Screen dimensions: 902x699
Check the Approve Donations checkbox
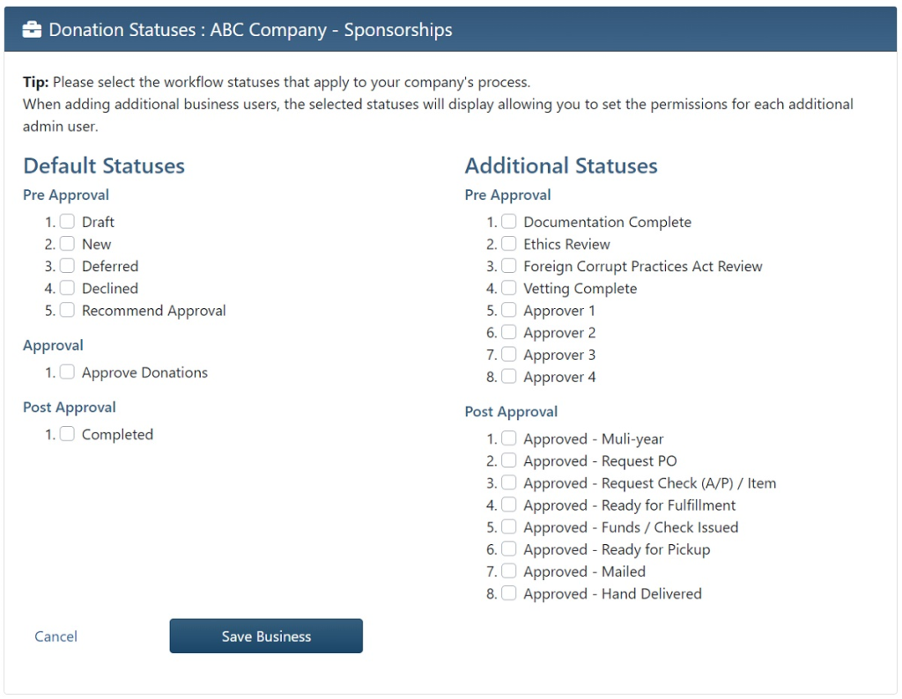coord(68,372)
